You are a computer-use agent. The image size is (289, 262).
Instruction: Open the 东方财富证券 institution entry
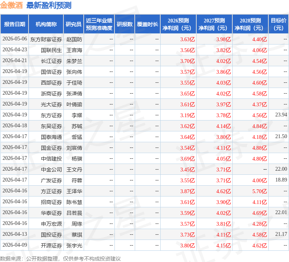point(46,39)
